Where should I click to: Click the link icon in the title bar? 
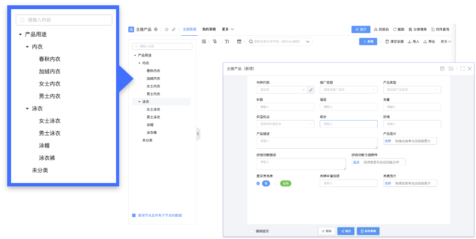point(174,29)
